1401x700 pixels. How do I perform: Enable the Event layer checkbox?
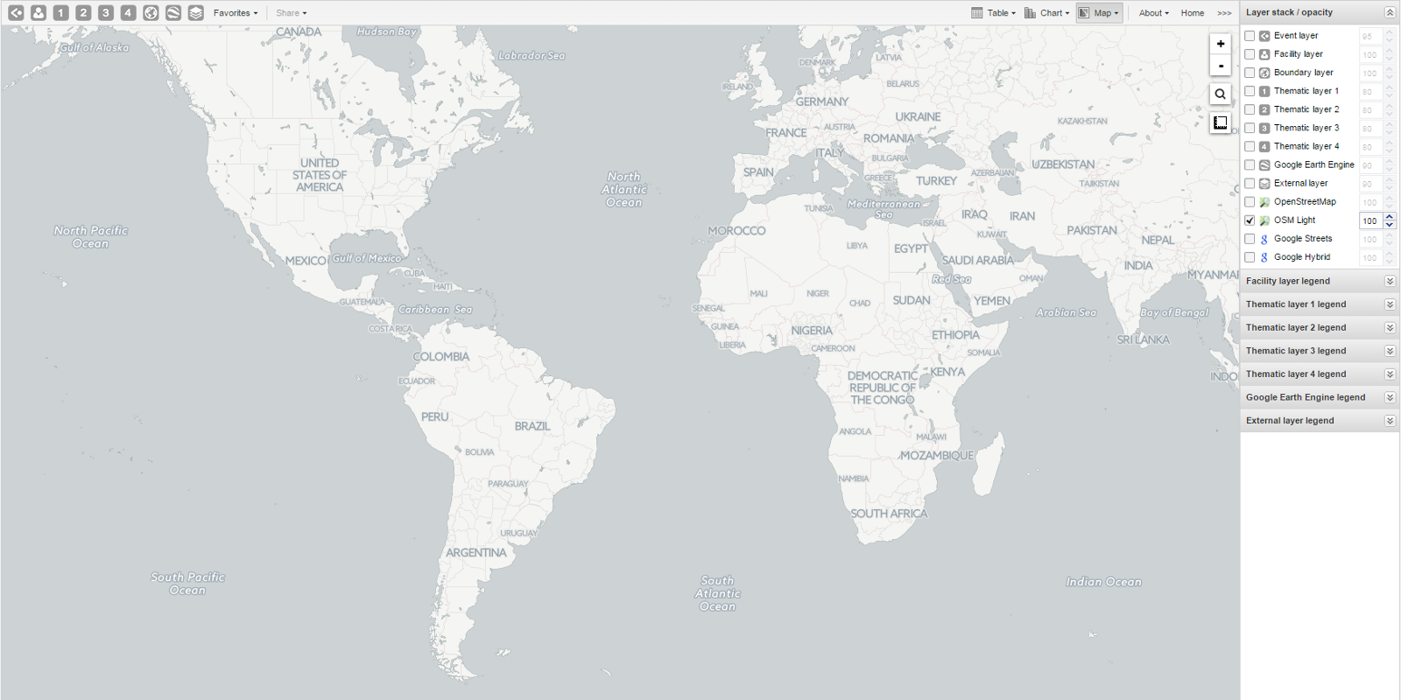pos(1250,36)
